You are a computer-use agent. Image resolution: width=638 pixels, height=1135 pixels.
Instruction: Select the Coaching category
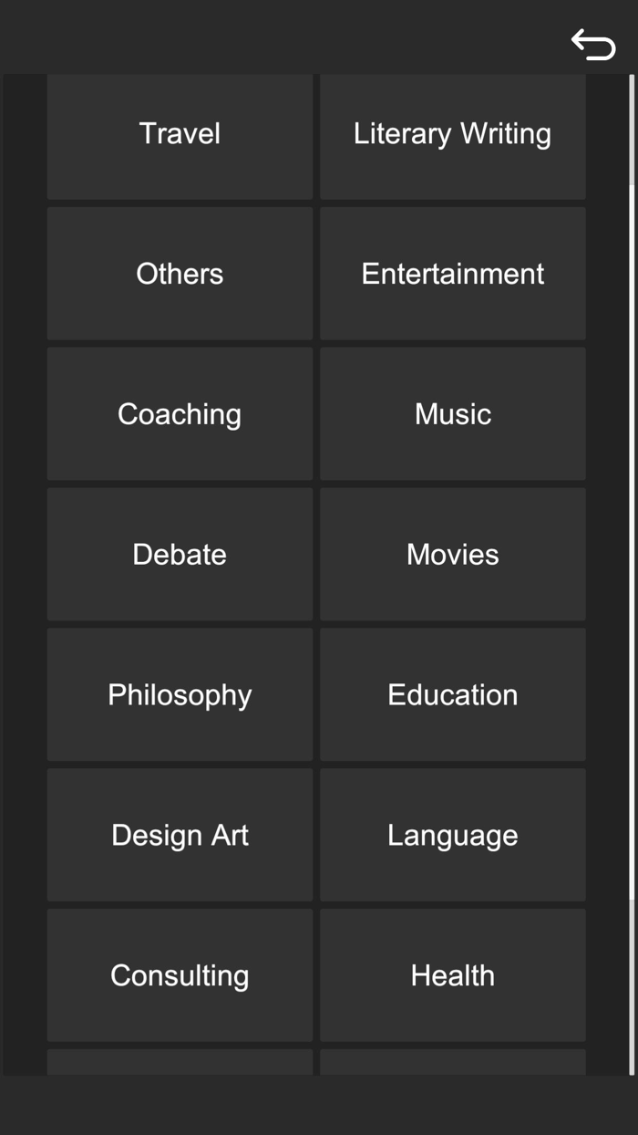[180, 414]
